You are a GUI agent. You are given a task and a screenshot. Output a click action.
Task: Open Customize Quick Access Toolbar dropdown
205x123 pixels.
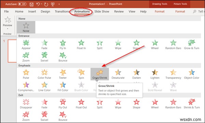(59, 4)
